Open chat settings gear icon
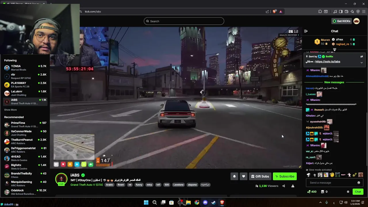This screenshot has height=207, width=368. [x=348, y=192]
